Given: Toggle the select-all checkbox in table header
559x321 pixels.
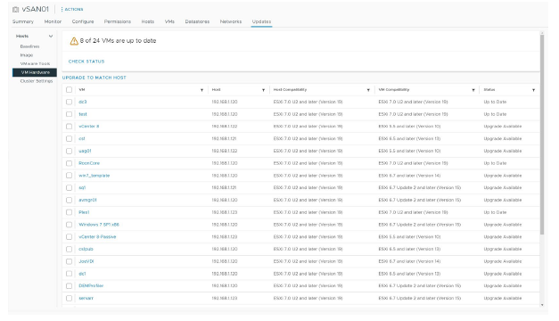Looking at the screenshot, I should (x=70, y=90).
